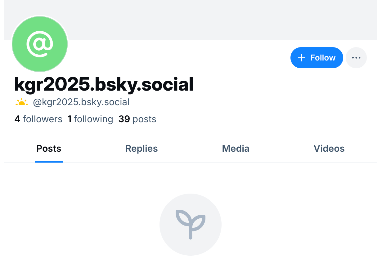The height and width of the screenshot is (260, 391).
Task: Click the sun icon beside the handle
Action: pos(21,102)
